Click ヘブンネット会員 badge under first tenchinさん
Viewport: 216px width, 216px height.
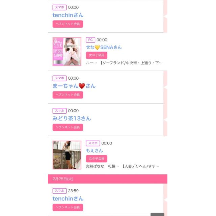(x=68, y=24)
